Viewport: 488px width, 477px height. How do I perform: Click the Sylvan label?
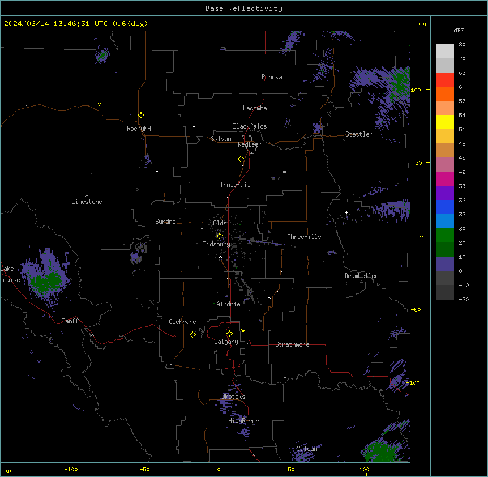coord(221,139)
